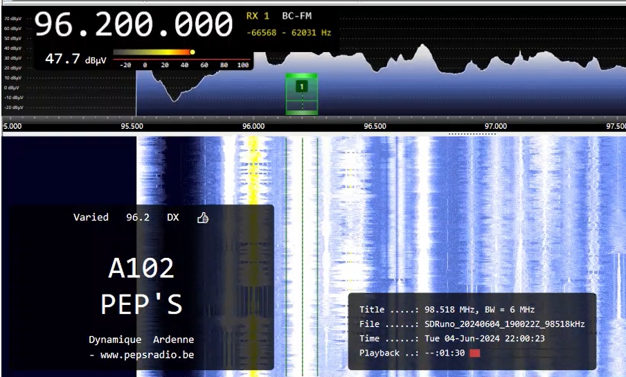Click the yellow signal level meter dot
This screenshot has height=377, width=626.
point(193,52)
